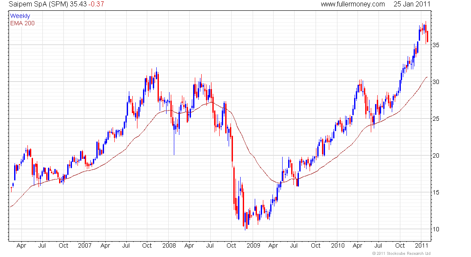Screen dimensions: 471x257
Task: Click the -0.37 price change value
Action: point(96,4)
